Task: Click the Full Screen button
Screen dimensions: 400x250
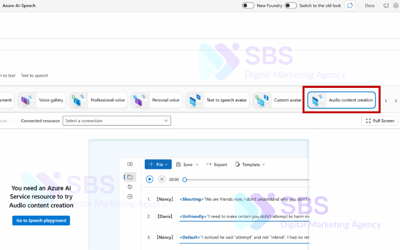Action: (x=379, y=121)
